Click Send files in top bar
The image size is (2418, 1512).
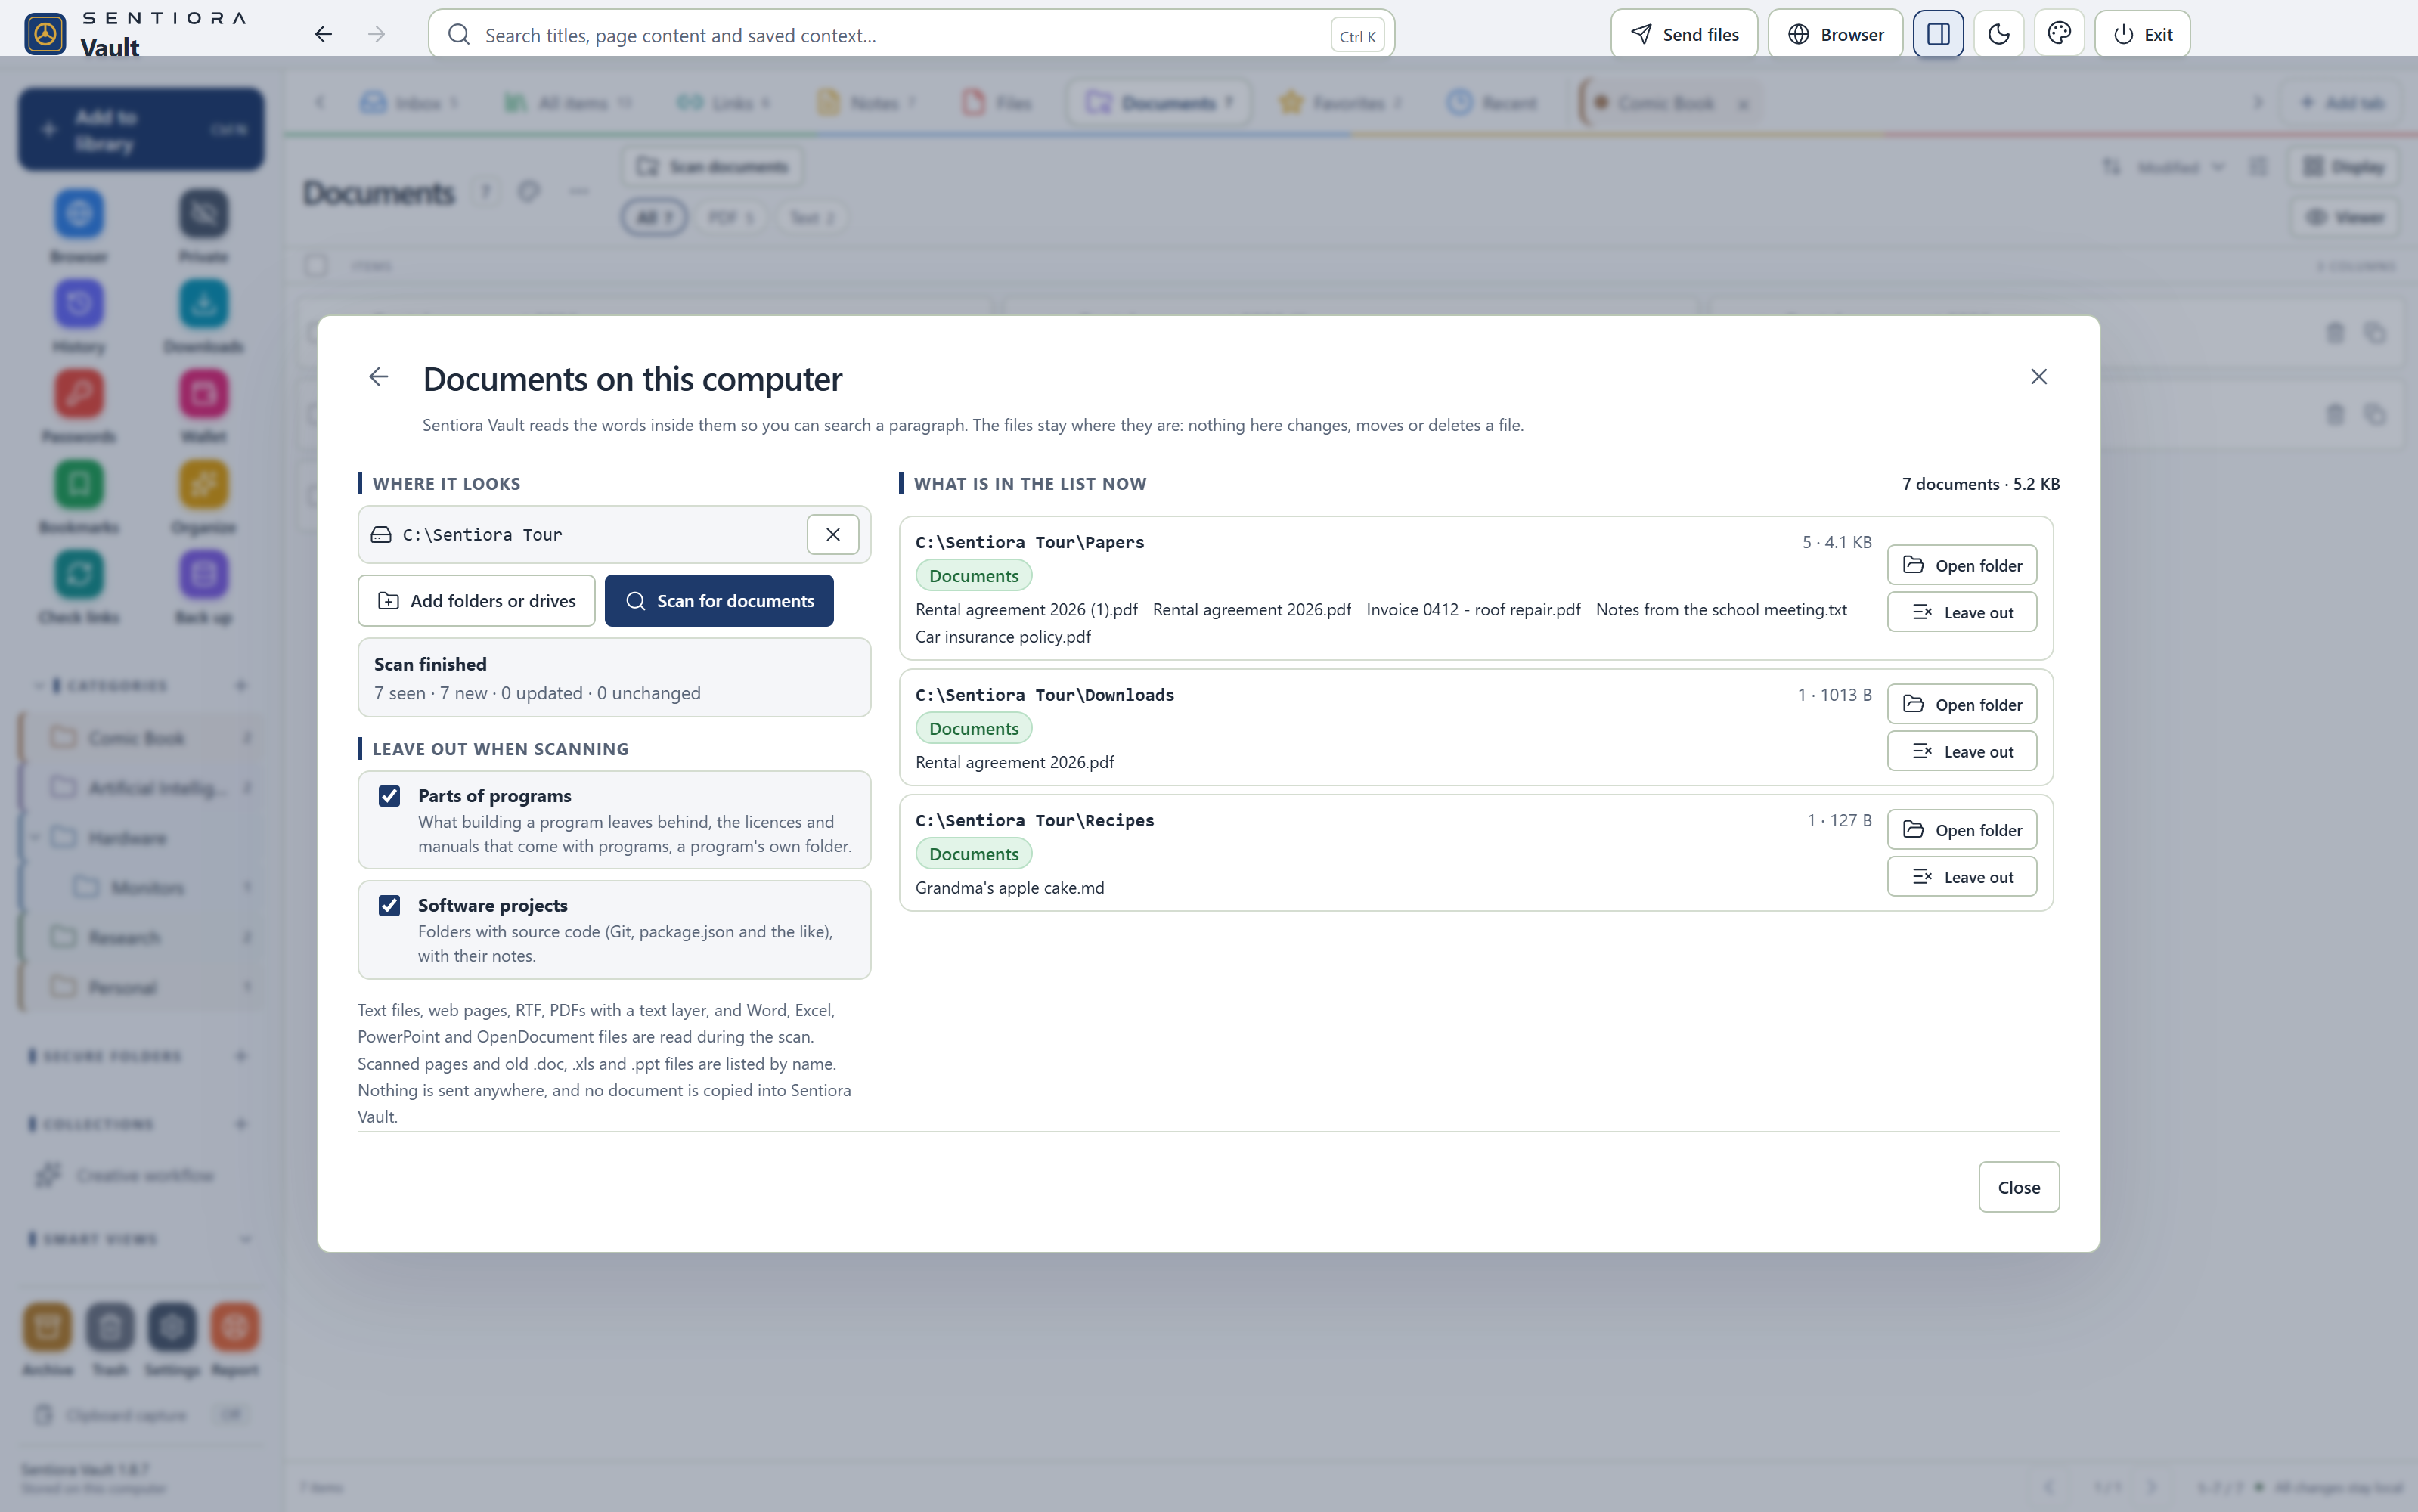pos(1683,34)
